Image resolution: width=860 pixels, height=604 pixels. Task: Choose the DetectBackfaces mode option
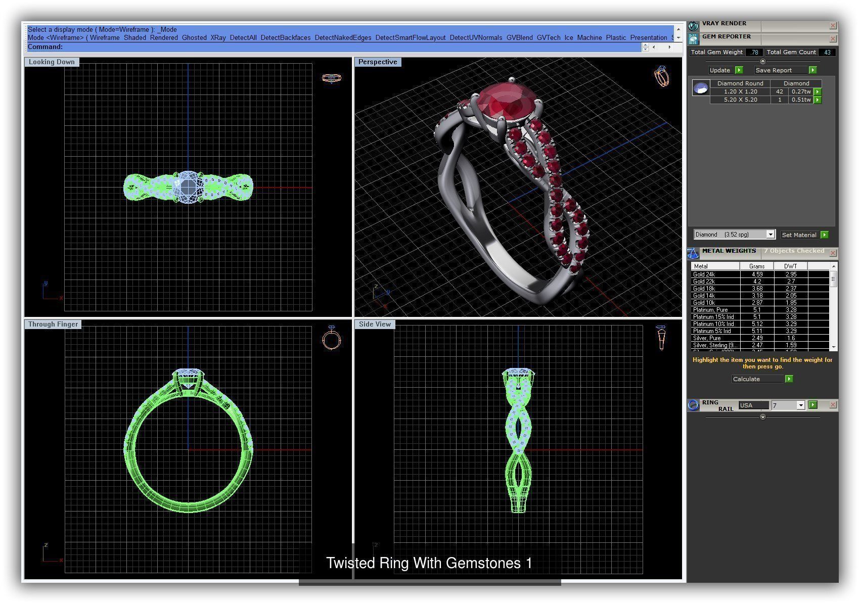[286, 37]
